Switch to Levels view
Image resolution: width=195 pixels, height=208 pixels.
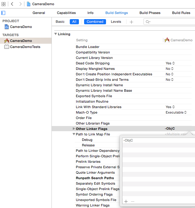(116, 22)
